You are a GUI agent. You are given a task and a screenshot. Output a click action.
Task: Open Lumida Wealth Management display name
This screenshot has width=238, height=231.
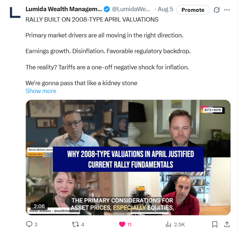64,9
